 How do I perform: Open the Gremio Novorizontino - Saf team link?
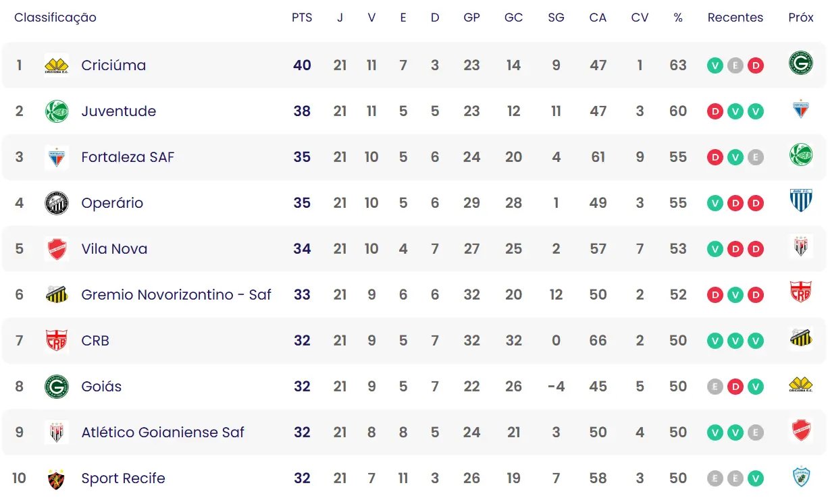[x=176, y=295]
